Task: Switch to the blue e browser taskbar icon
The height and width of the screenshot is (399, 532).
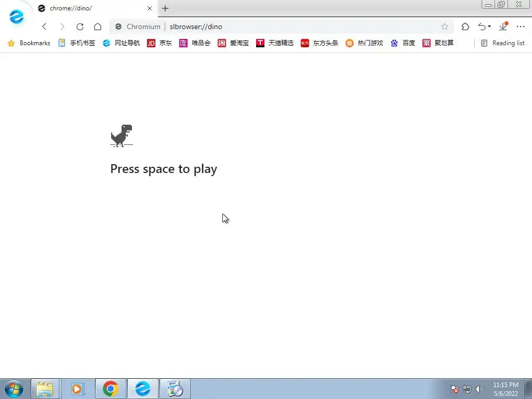Action: 143,389
